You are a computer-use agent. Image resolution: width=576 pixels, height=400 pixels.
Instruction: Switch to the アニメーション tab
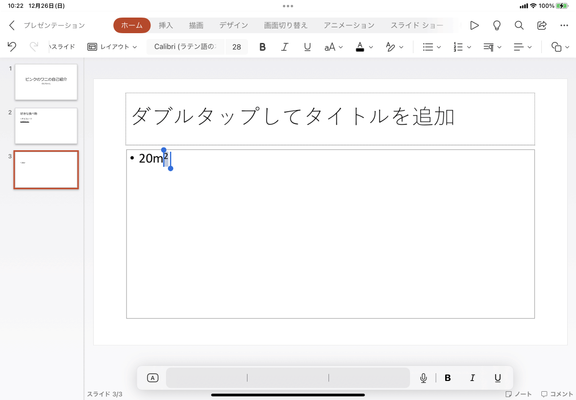[349, 25]
